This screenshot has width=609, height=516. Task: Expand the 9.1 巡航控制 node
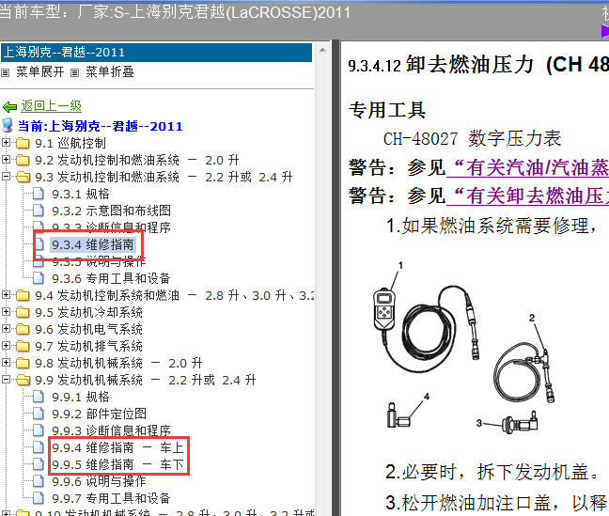(6, 143)
